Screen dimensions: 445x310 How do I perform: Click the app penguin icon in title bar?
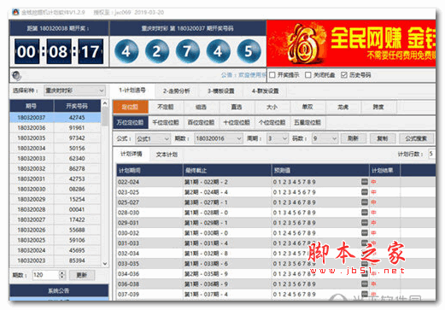tap(15, 12)
